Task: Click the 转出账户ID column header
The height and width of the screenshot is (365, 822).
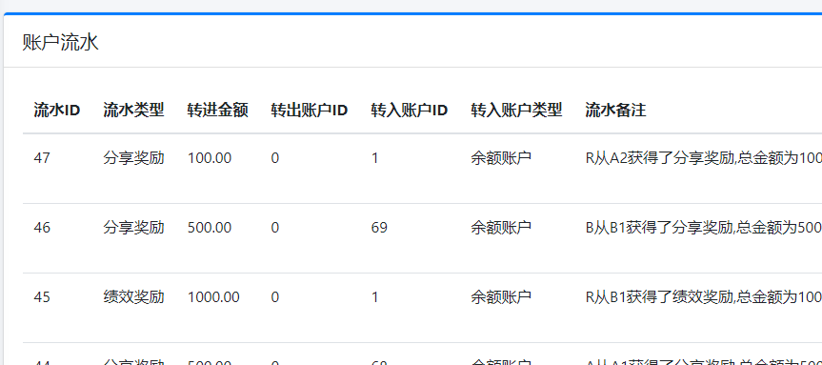Action: pos(310,111)
